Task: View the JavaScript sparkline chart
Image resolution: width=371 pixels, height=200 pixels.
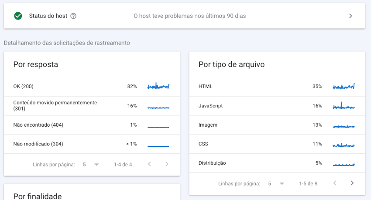Action: 344,106
